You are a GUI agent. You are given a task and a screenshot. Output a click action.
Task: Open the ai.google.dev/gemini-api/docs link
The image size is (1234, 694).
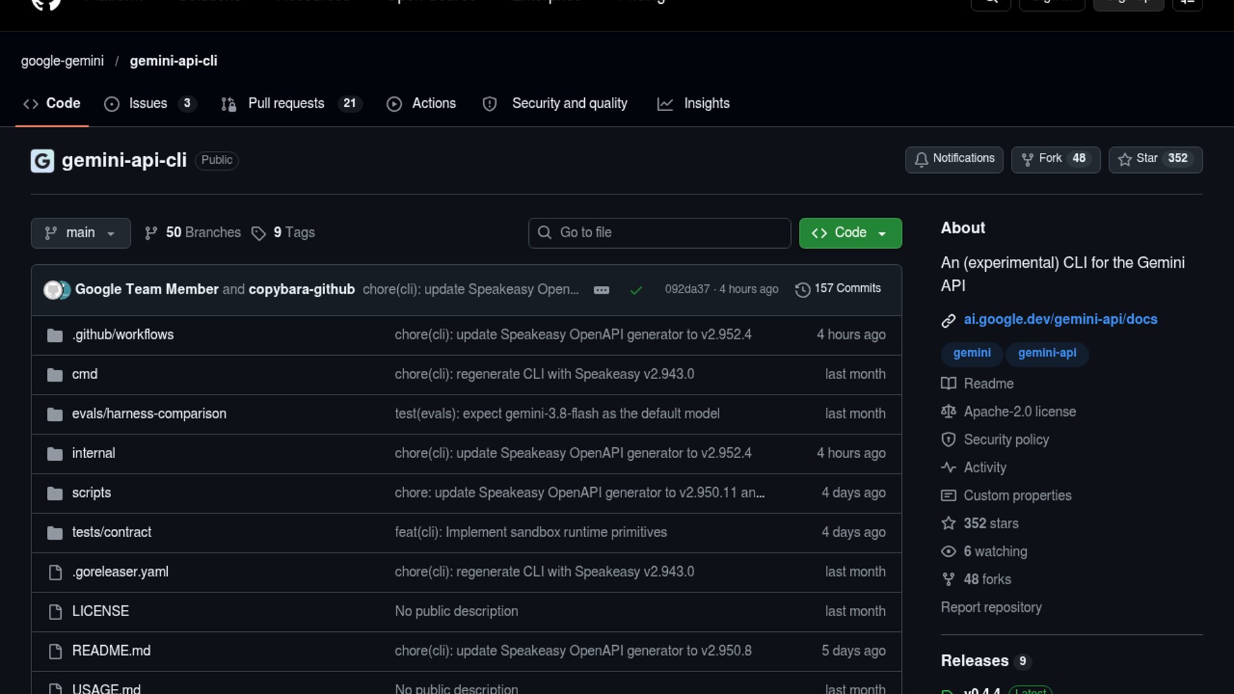pyautogui.click(x=1060, y=319)
